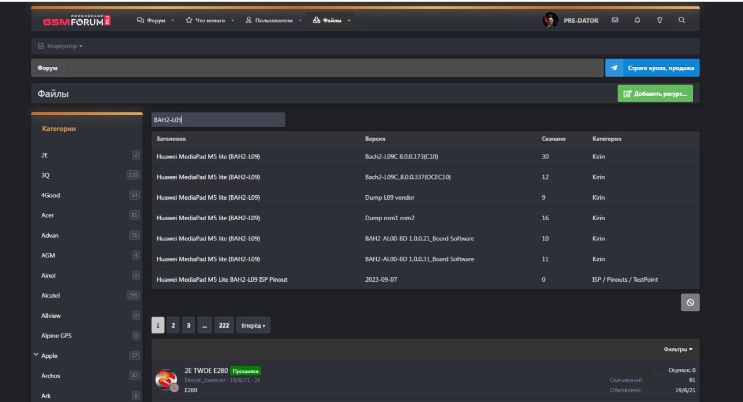Open the Archos category
This screenshot has height=402, width=743.
coord(51,375)
